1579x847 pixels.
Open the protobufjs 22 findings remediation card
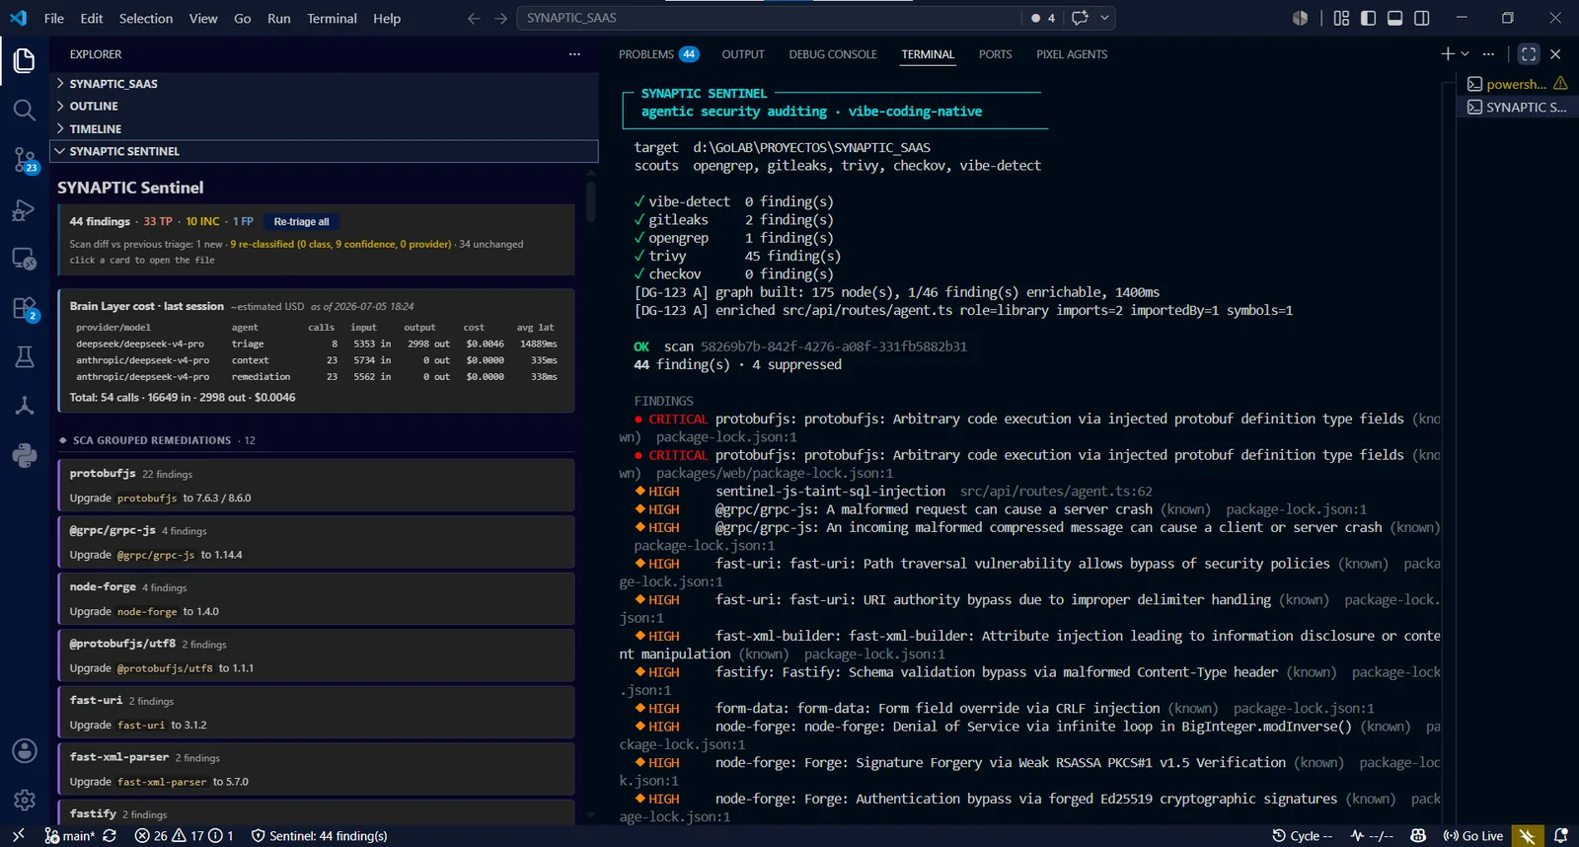pos(316,485)
